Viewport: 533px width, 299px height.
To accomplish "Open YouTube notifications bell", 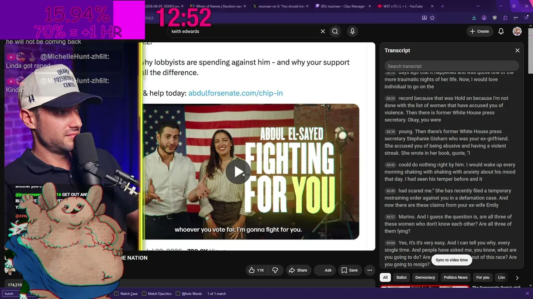I will [x=501, y=31].
